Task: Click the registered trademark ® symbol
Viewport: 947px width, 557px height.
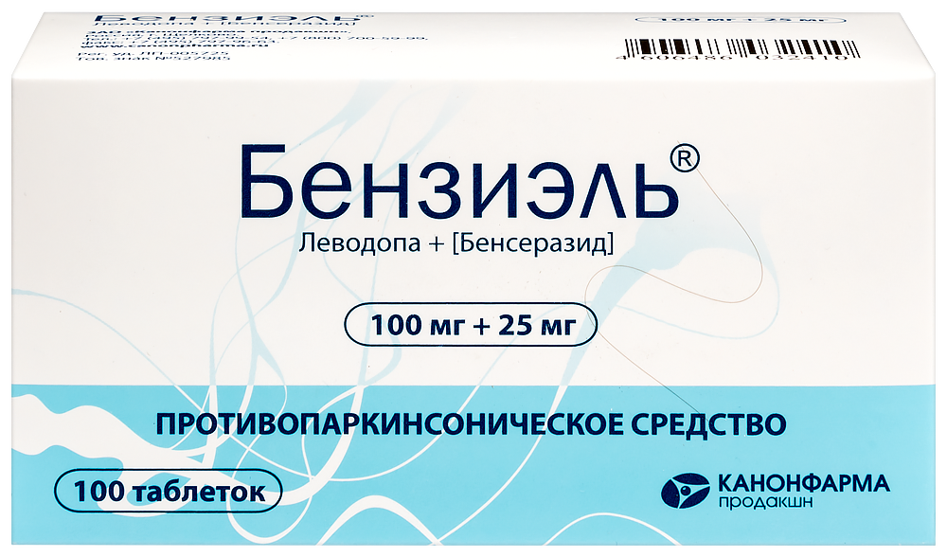Action: (685, 160)
